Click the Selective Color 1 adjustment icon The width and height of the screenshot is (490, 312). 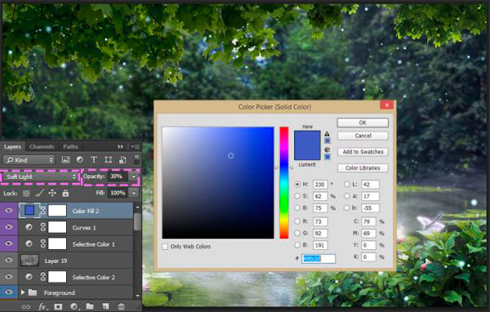click(29, 243)
